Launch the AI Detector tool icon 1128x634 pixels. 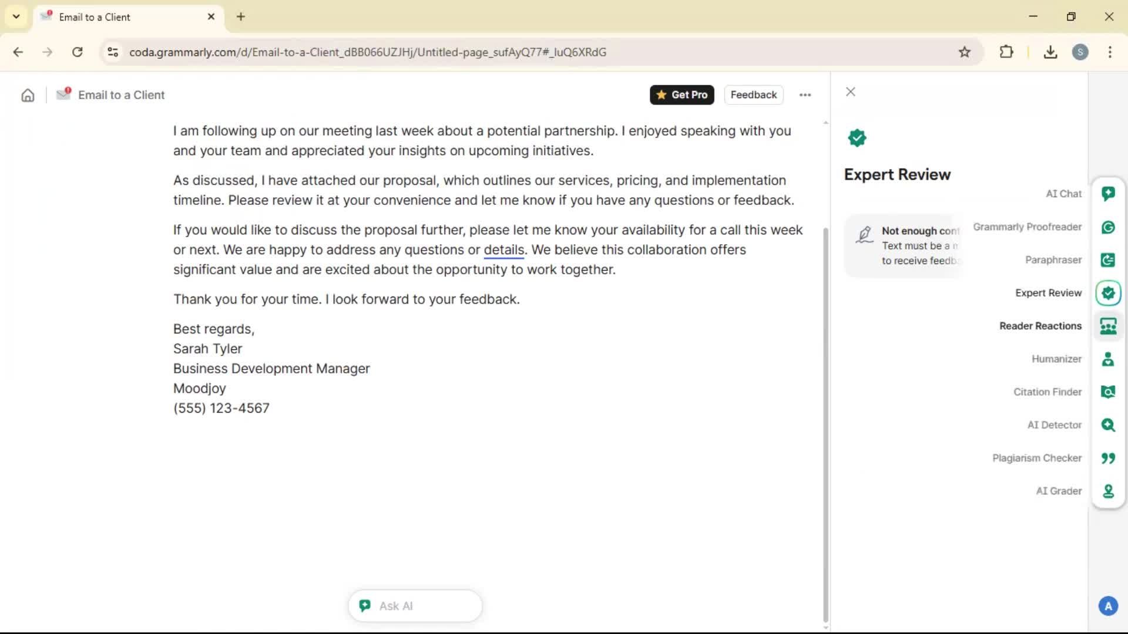tap(1108, 425)
